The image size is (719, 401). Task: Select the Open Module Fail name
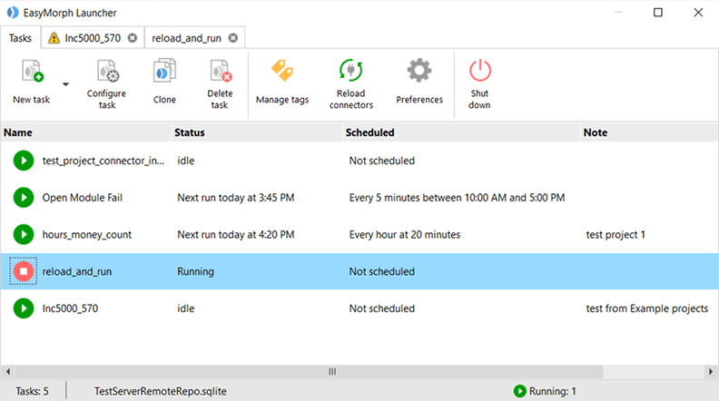pos(82,198)
